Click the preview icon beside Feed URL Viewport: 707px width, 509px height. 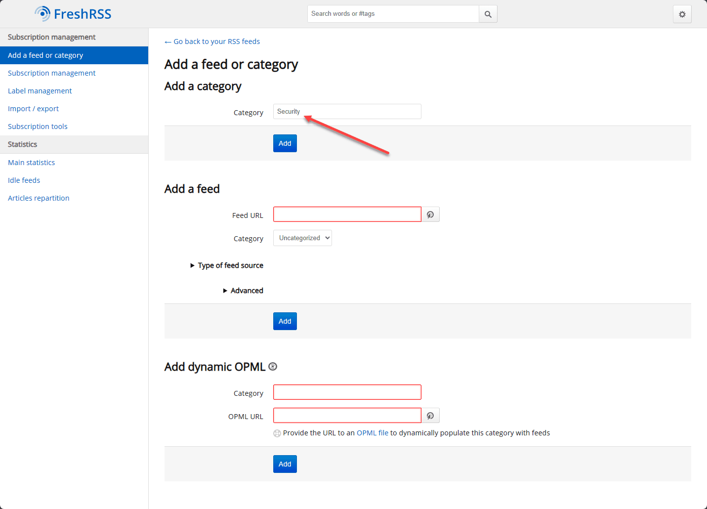click(430, 214)
